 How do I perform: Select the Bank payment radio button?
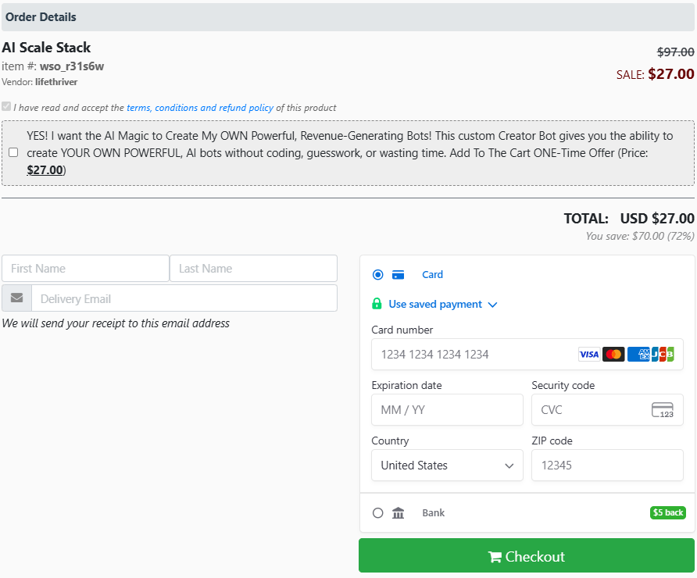coord(378,512)
